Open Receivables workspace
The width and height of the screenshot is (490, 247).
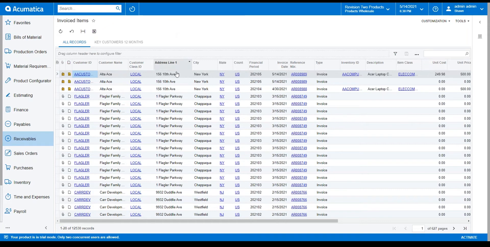pos(24,139)
